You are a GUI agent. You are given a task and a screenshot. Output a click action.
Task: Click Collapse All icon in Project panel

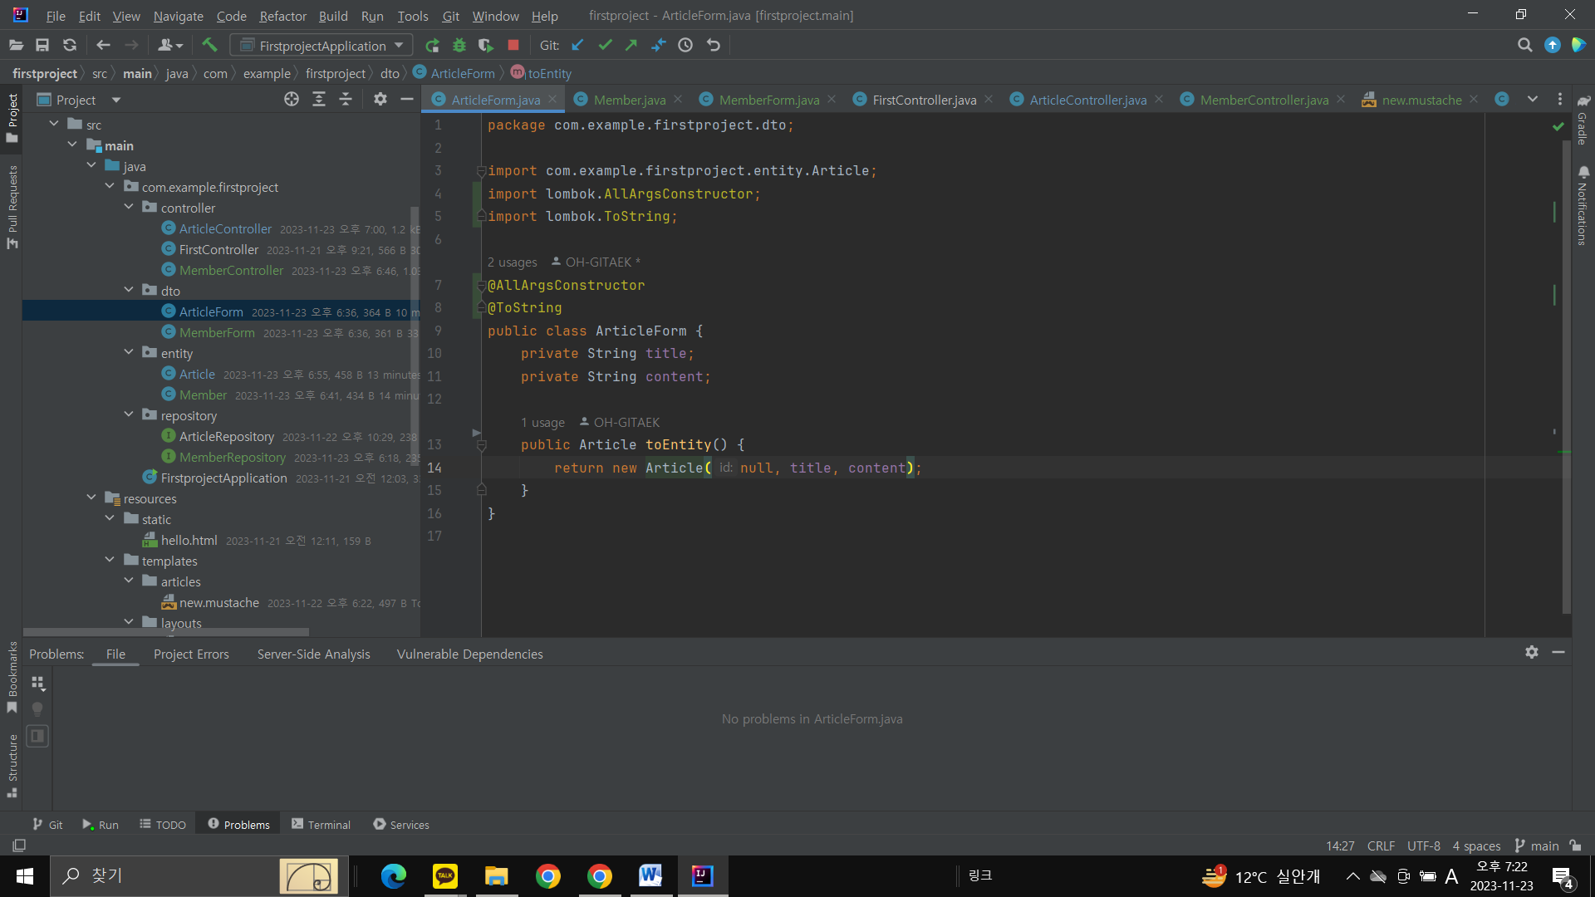[346, 100]
